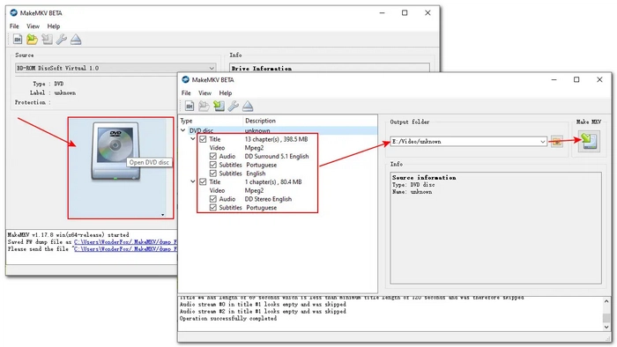Click the Make MKV button icon

pos(589,141)
